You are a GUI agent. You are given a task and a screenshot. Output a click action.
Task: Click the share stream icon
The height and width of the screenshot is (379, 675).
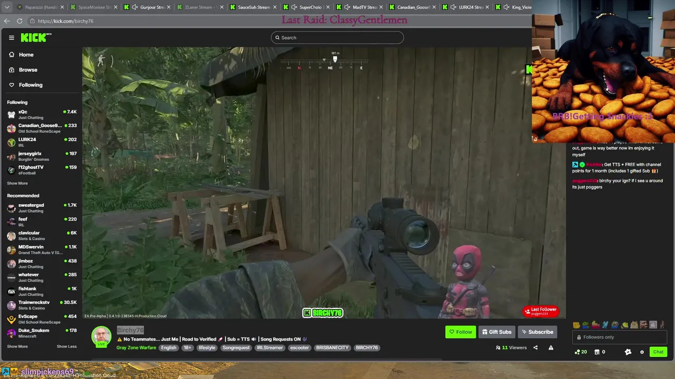coord(535,347)
